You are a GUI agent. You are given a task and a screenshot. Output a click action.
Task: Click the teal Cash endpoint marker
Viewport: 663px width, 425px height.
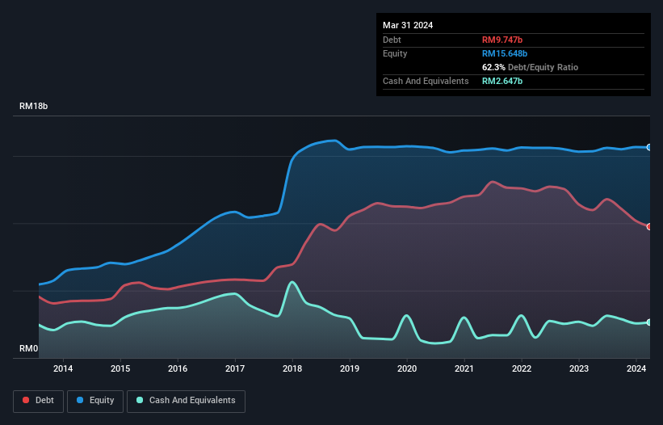(649, 322)
